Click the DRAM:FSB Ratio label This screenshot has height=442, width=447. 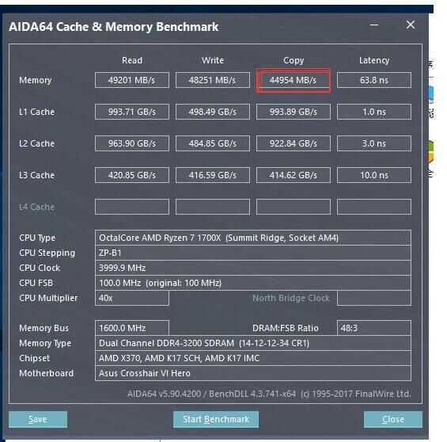[286, 328]
